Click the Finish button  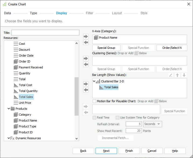pyautogui.click(x=129, y=151)
